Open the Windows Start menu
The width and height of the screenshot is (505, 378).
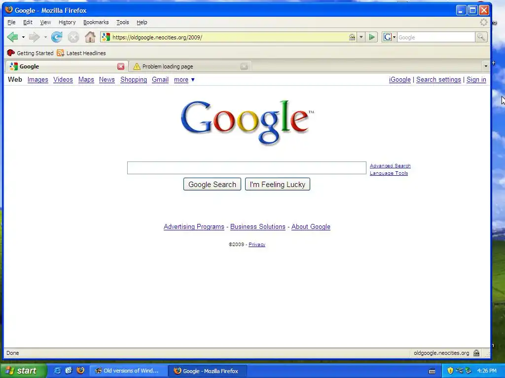[24, 371]
